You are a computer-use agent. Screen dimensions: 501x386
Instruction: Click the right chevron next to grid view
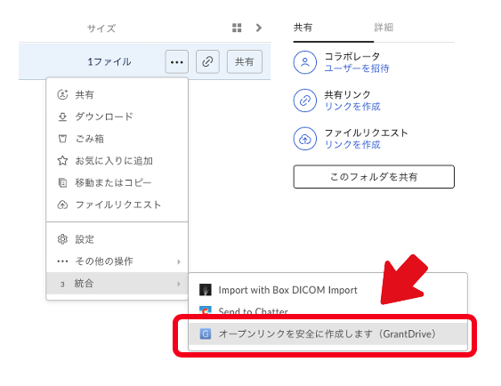(259, 28)
